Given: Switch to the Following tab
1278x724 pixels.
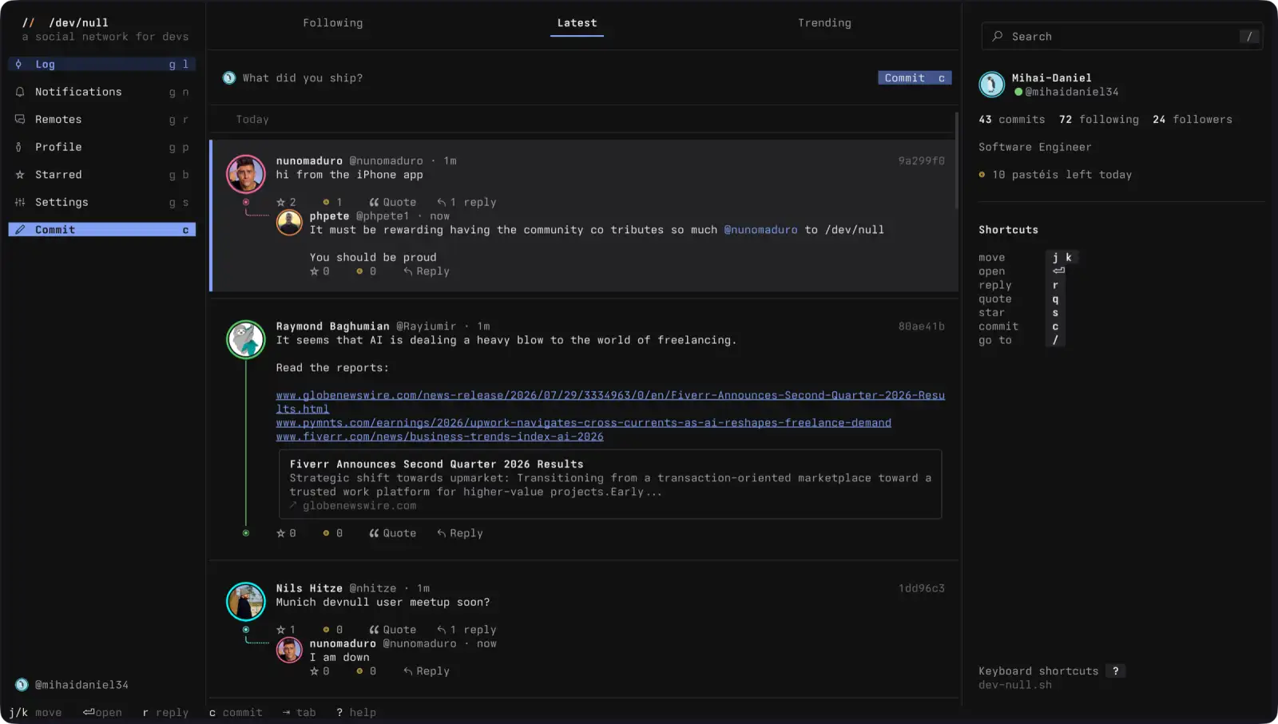Looking at the screenshot, I should pos(333,23).
